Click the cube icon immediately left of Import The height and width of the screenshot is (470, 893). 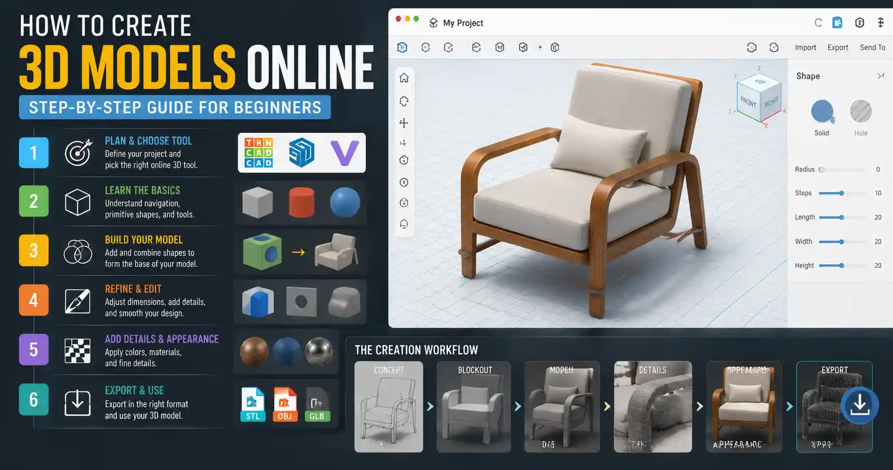point(774,48)
